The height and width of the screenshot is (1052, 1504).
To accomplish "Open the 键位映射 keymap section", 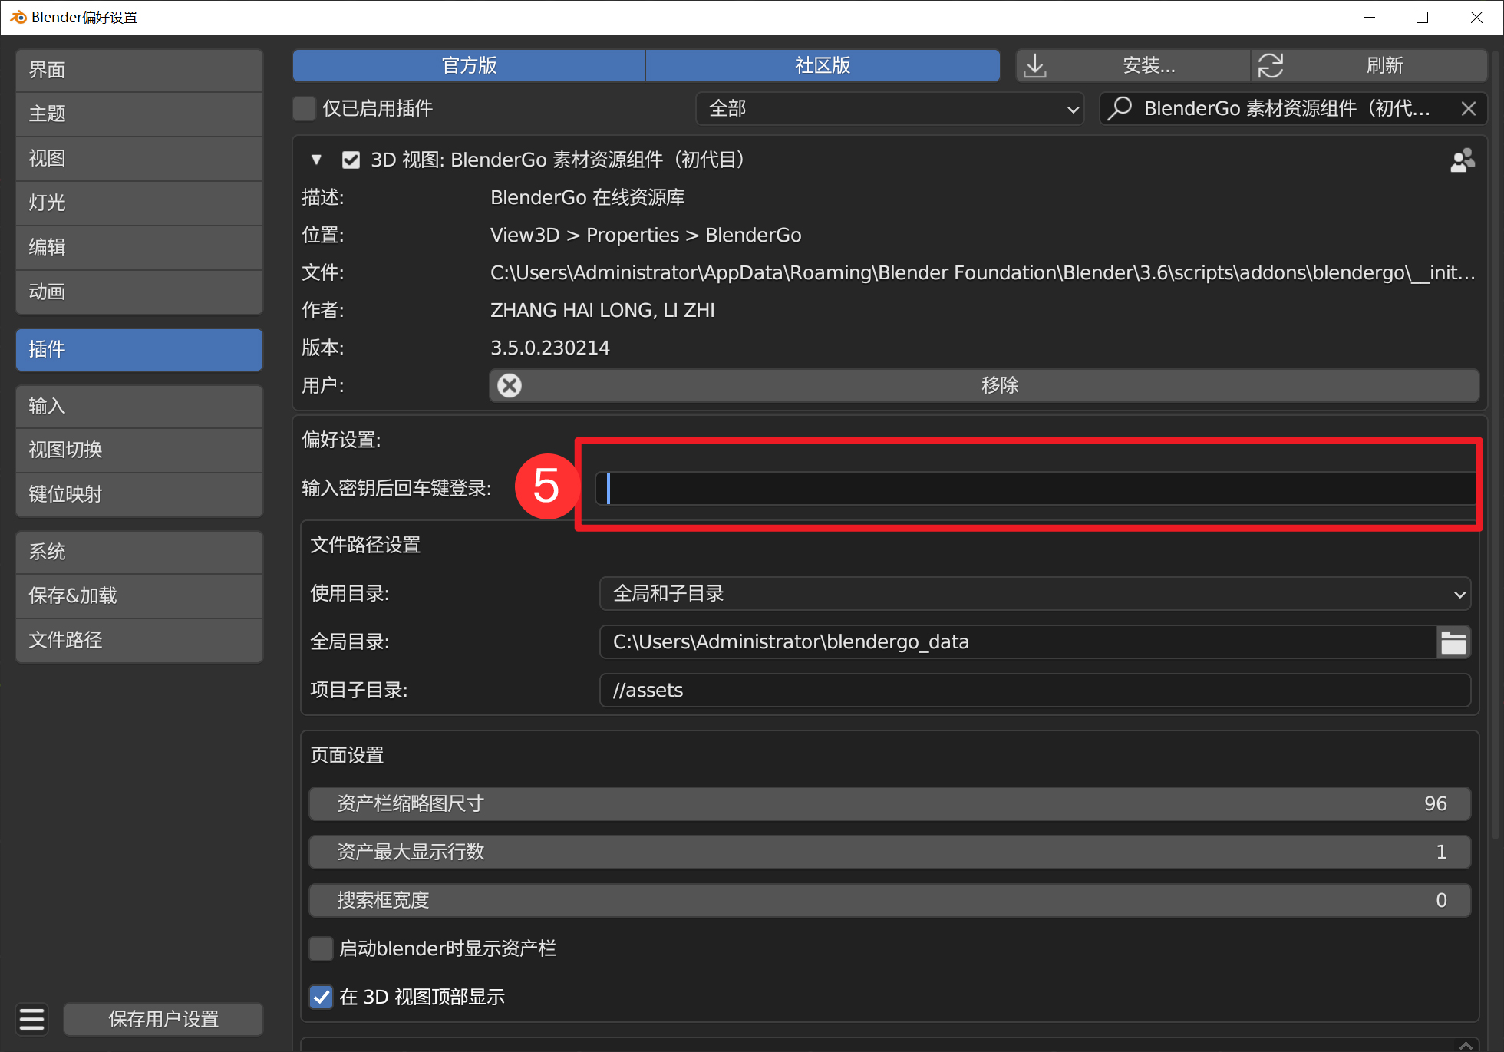I will click(140, 494).
